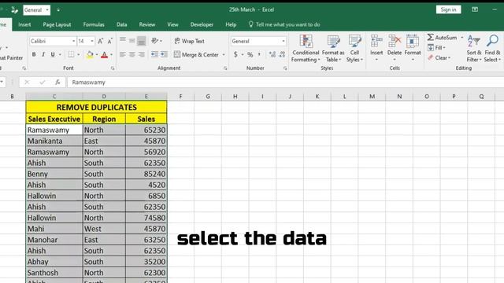Open font size dropdown
Image resolution: width=504 pixels, height=283 pixels.
(x=92, y=41)
